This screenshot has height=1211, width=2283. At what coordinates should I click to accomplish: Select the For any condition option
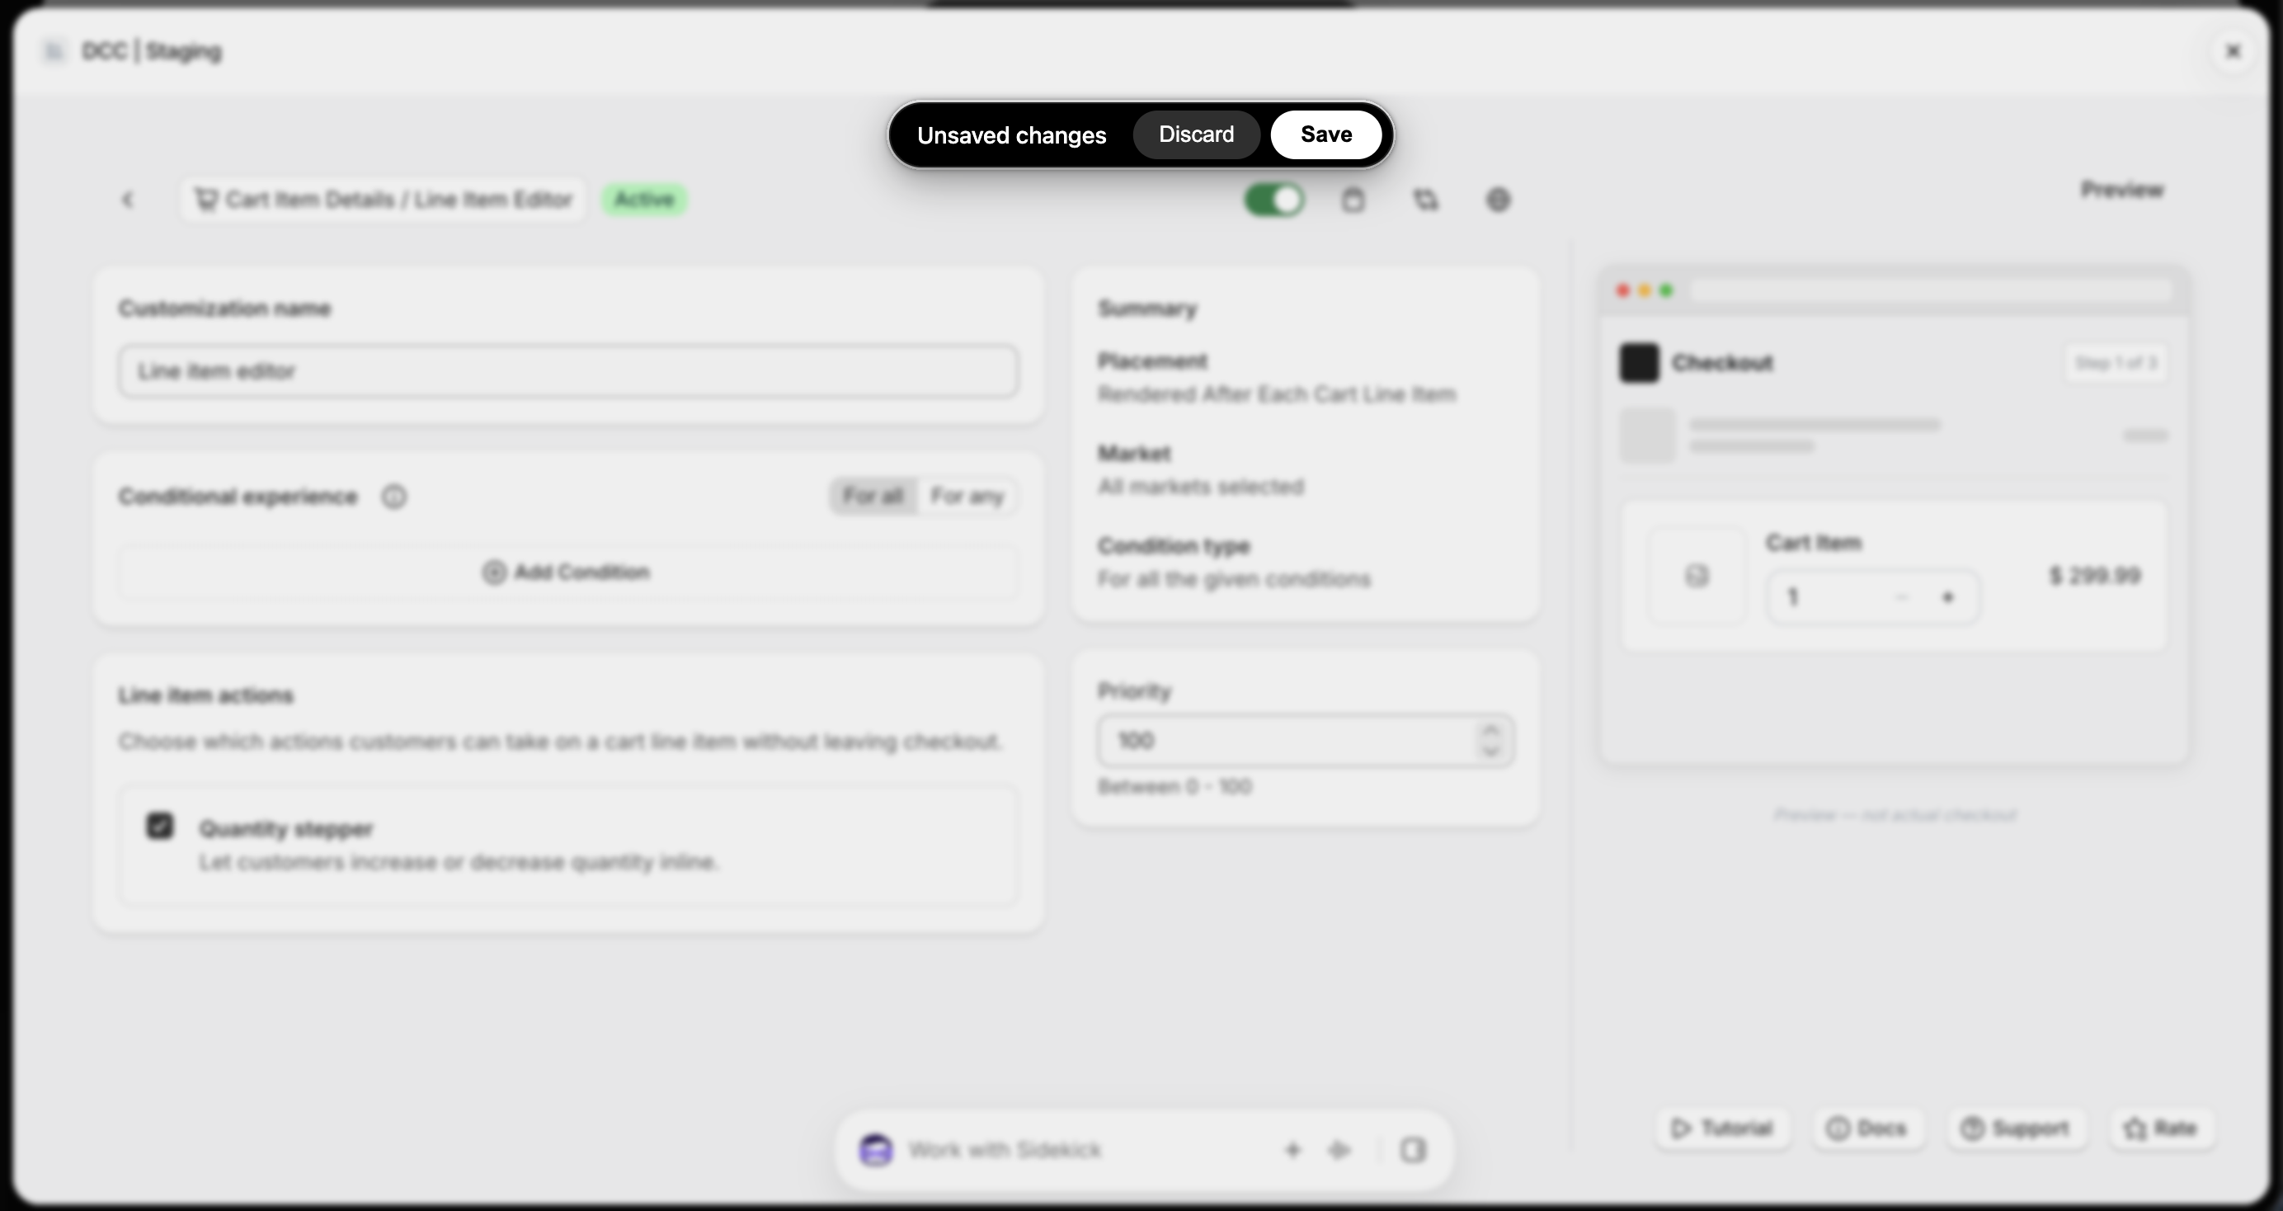tap(967, 496)
